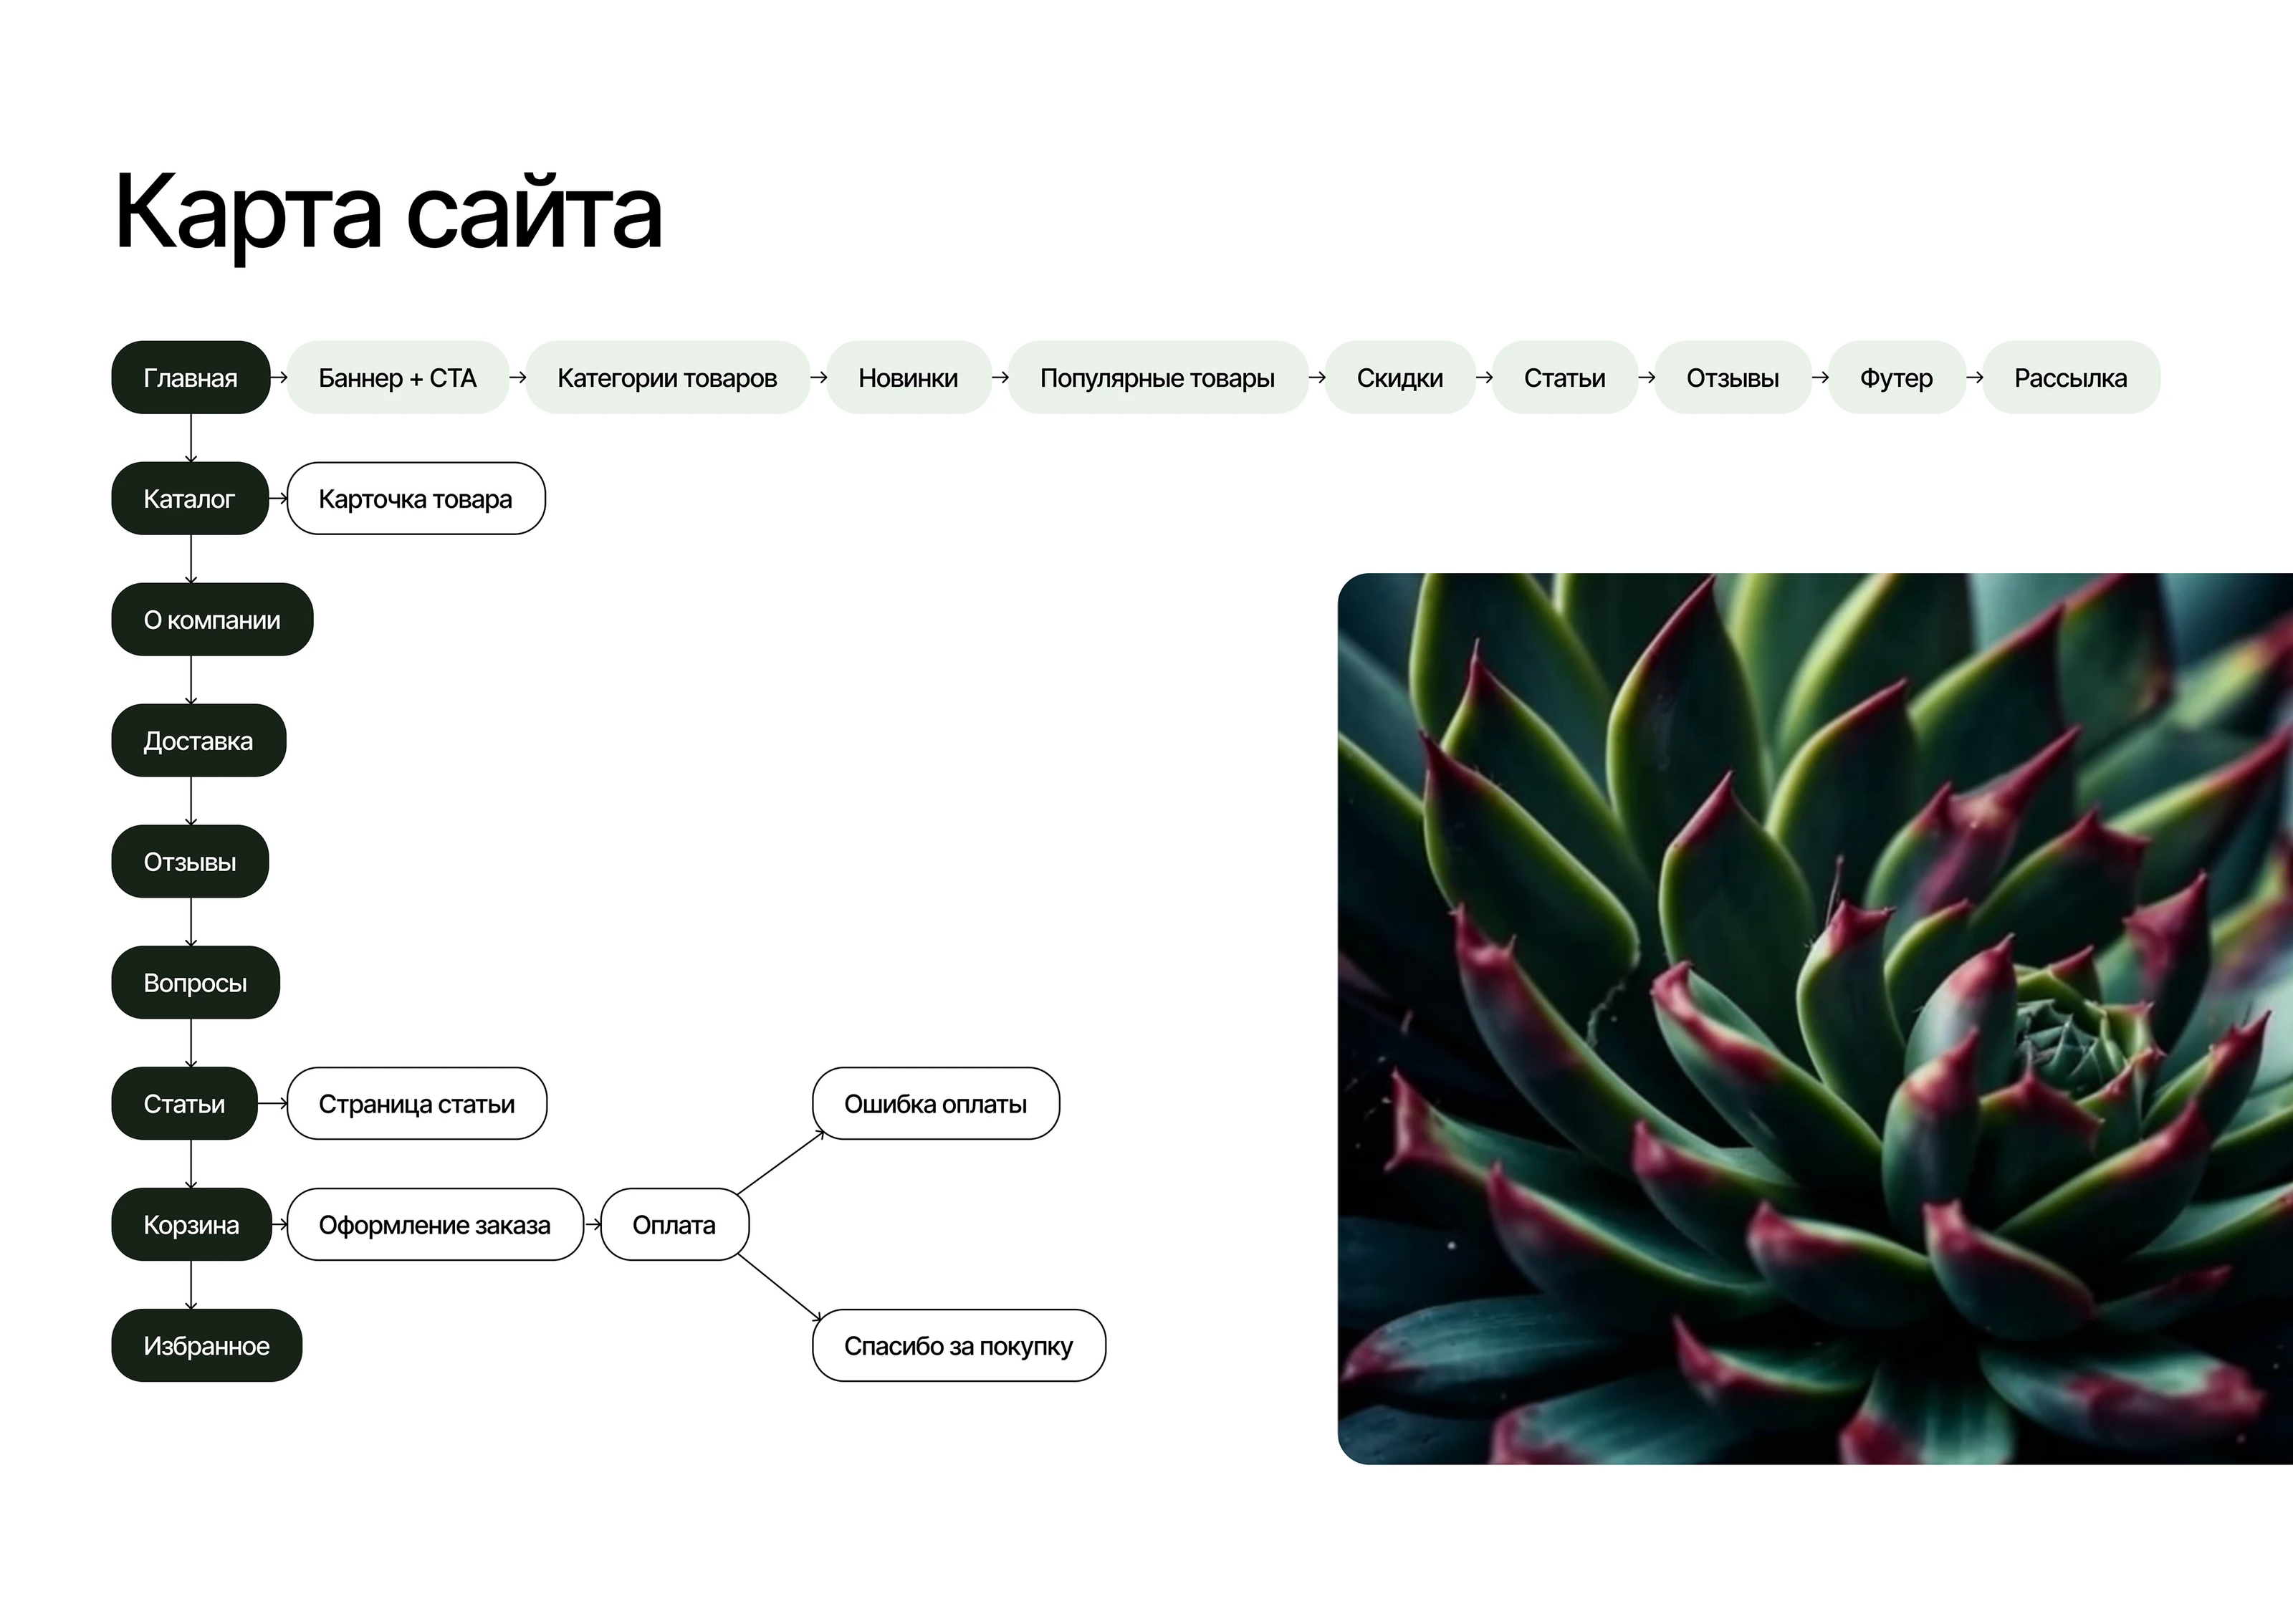Click the Скидки section pill

tap(1399, 378)
